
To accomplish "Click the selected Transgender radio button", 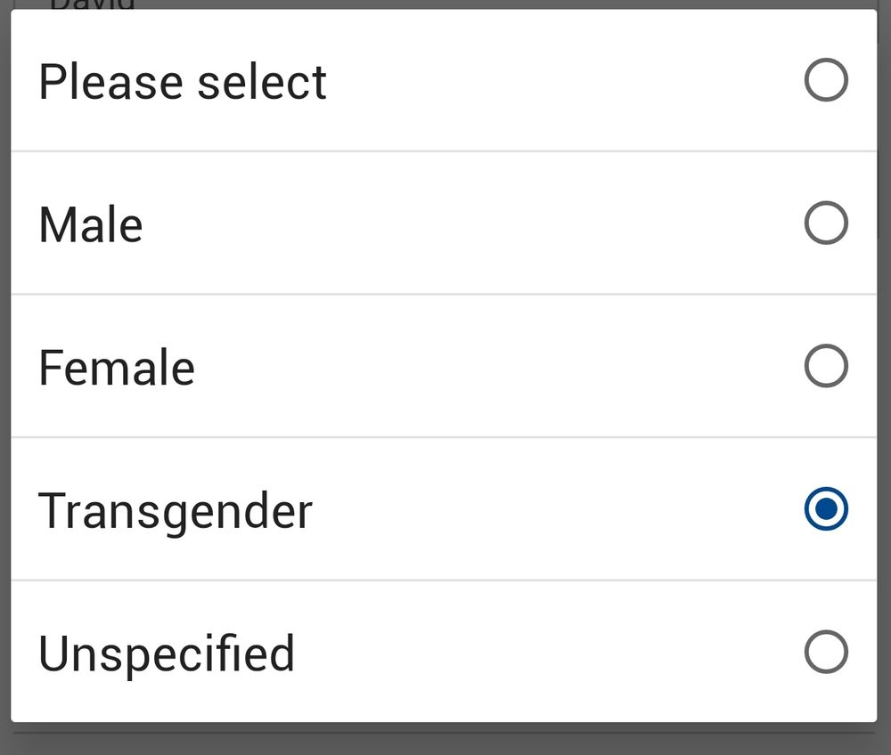I will [826, 509].
